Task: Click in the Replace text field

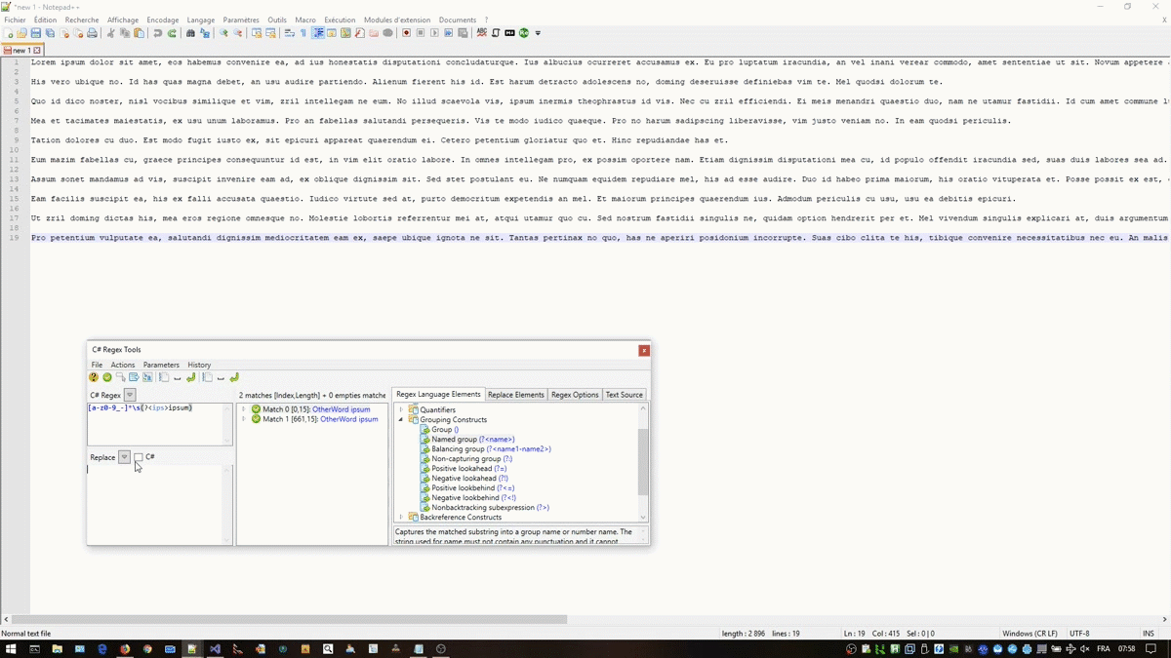Action: [x=156, y=502]
